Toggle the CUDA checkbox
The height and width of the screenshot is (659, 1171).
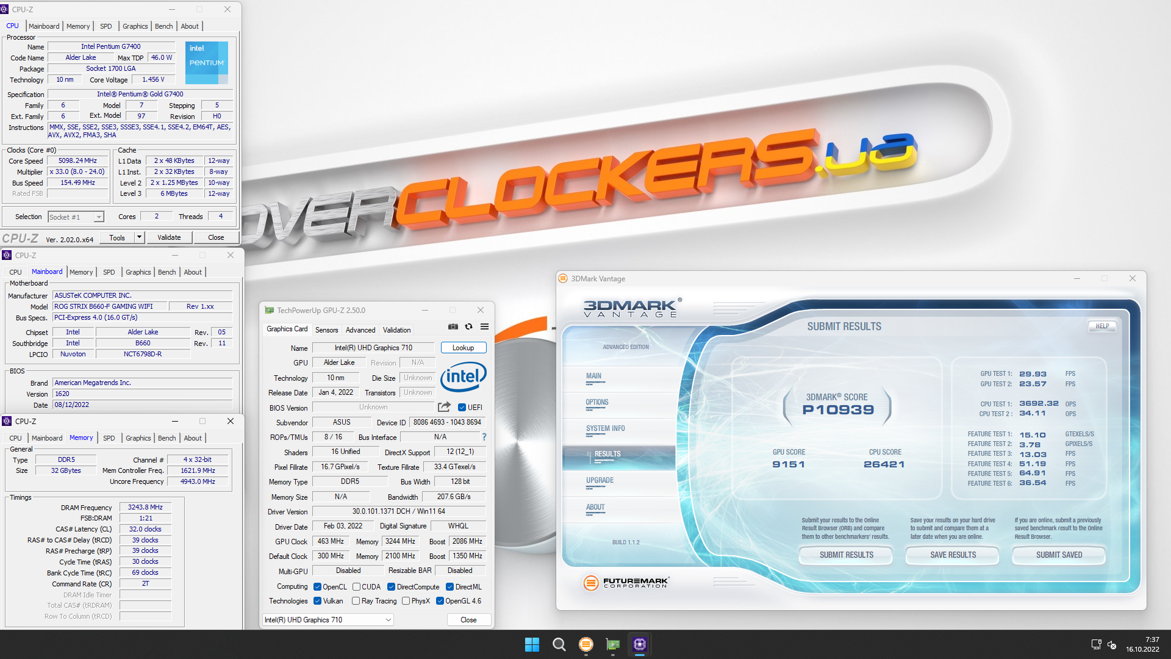(356, 587)
